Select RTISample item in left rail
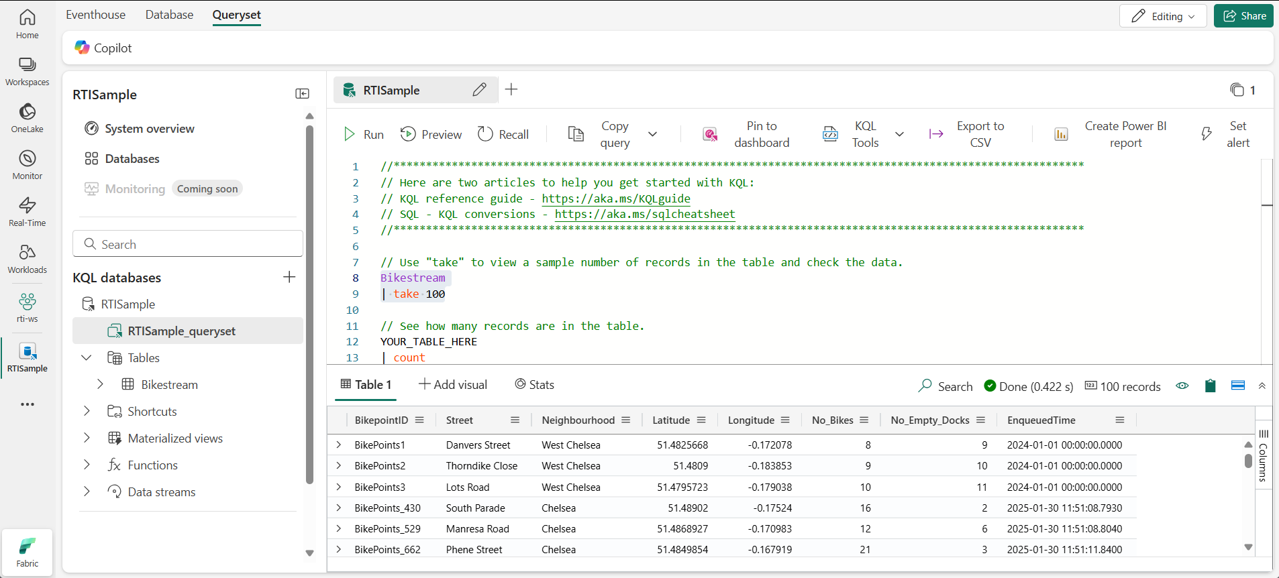Screen dimensions: 1279x578 [28, 358]
